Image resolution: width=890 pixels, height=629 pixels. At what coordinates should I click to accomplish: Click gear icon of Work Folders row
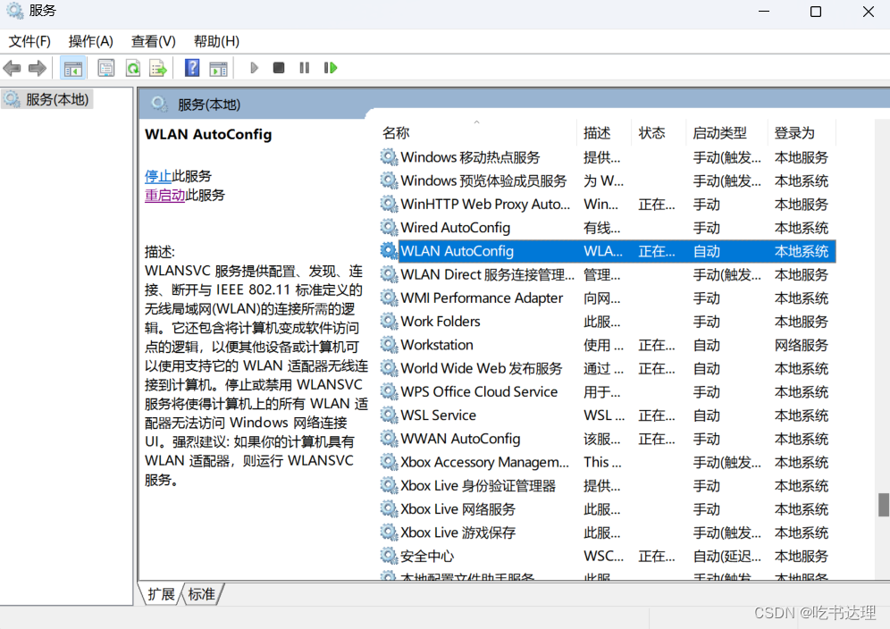click(389, 322)
